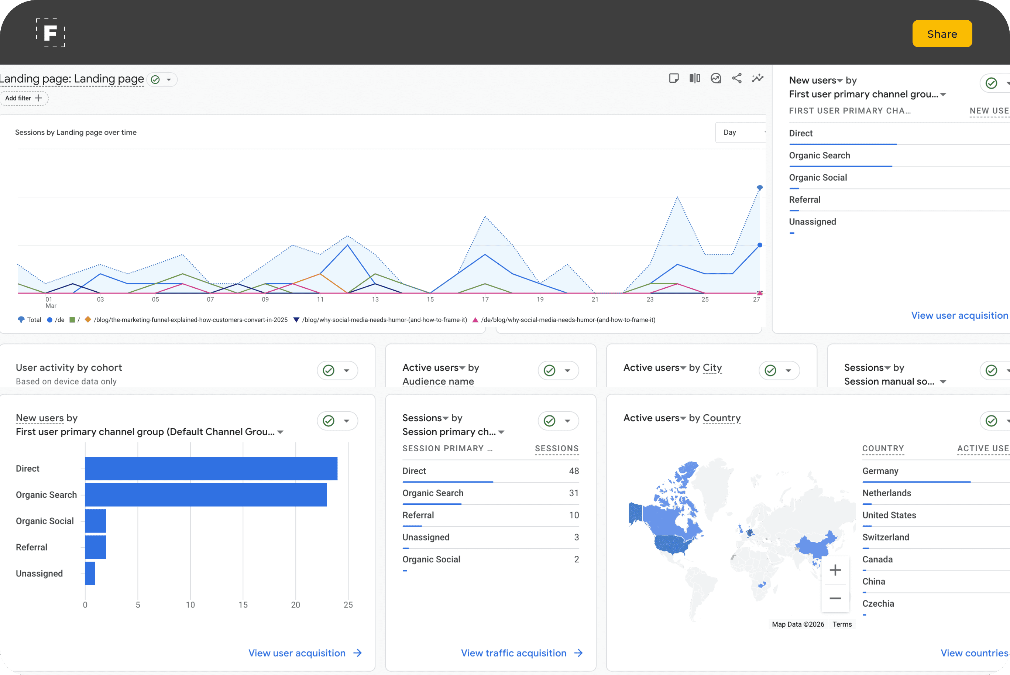The height and width of the screenshot is (675, 1010).
Task: Click the share report icon
Action: (737, 78)
